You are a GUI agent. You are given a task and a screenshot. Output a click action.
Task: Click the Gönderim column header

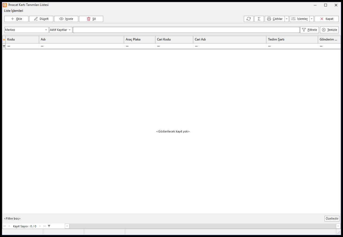pyautogui.click(x=329, y=39)
